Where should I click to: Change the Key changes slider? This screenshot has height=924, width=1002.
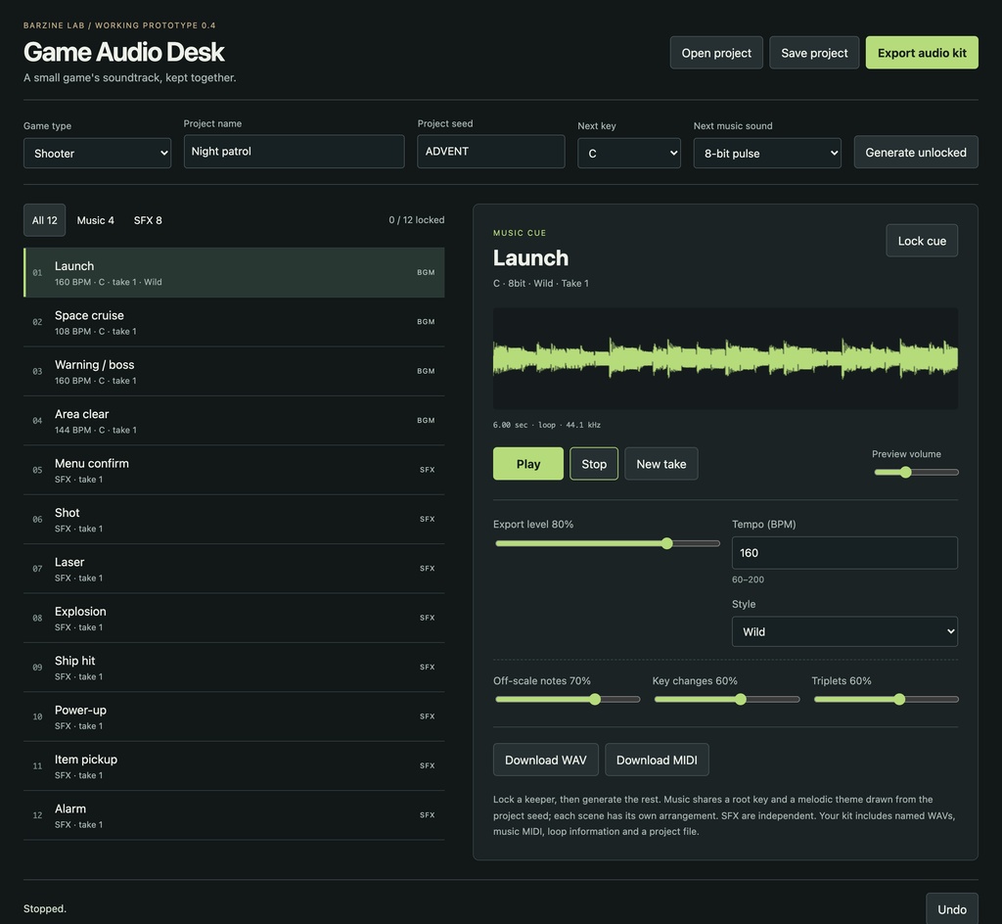(727, 700)
